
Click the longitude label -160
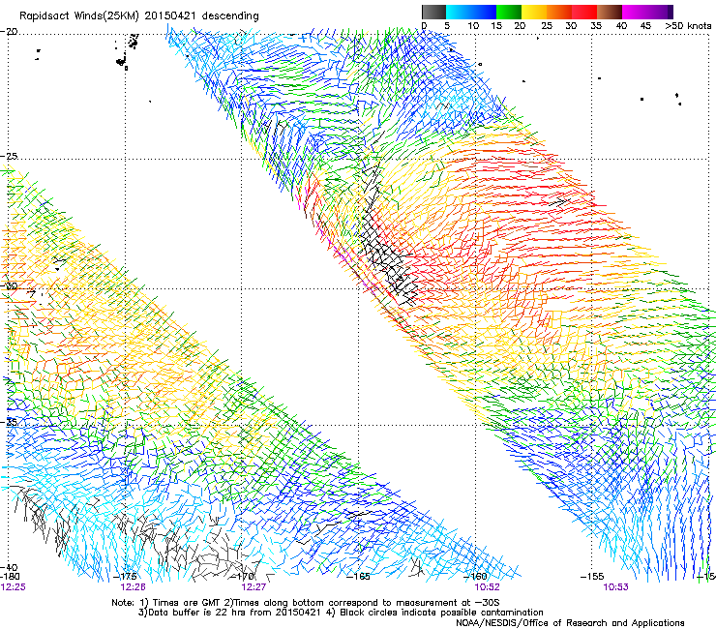tap(475, 577)
